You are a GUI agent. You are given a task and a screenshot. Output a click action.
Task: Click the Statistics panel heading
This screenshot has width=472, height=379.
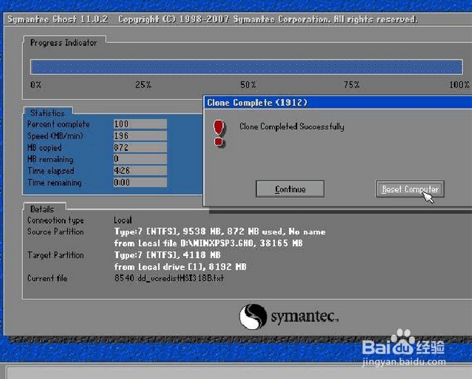[x=48, y=113]
